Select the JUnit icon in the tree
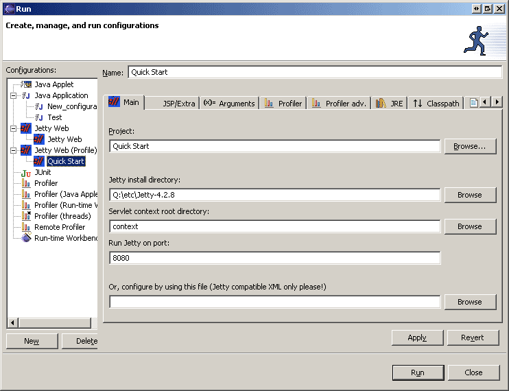 (x=26, y=172)
